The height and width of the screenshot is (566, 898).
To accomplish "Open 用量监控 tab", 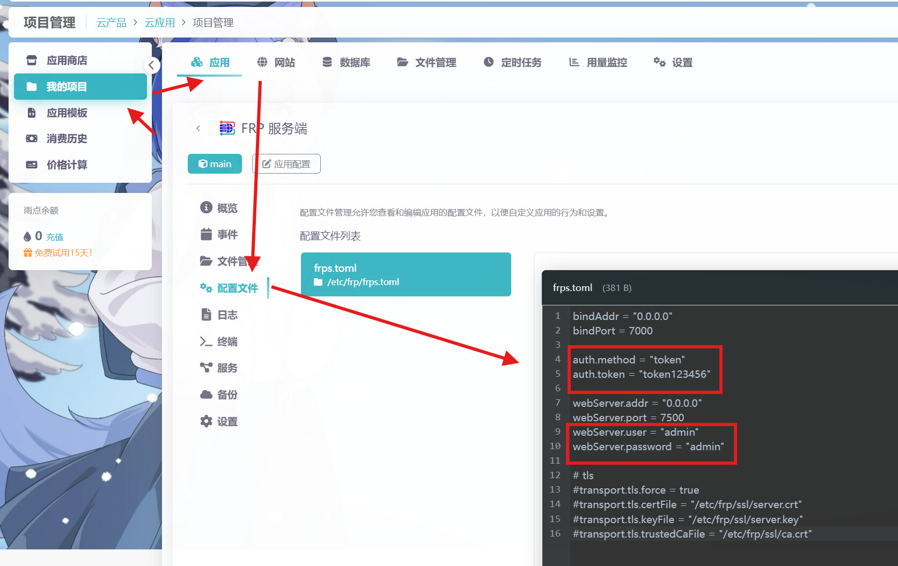I will pyautogui.click(x=598, y=63).
